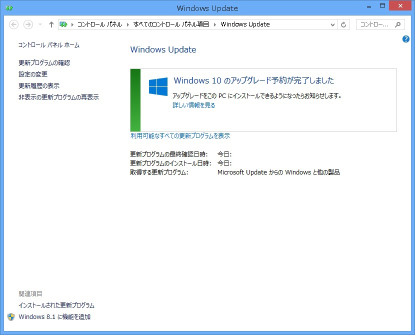Image resolution: width=415 pixels, height=335 pixels.
Task: Click the Windows Update breadcrumb segment
Action: click(245, 24)
